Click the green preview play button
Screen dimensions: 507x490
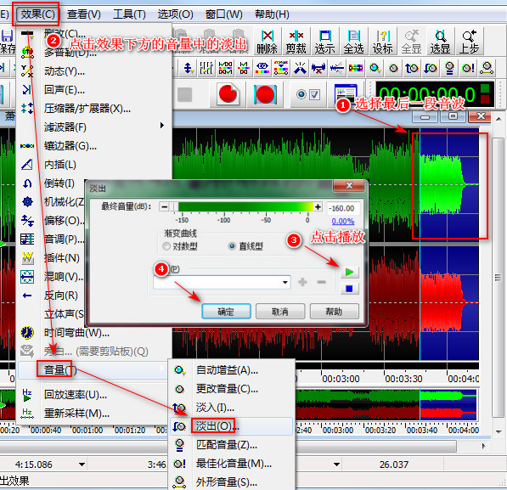[x=350, y=272]
